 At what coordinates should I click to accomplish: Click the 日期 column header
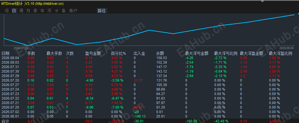click(5, 53)
